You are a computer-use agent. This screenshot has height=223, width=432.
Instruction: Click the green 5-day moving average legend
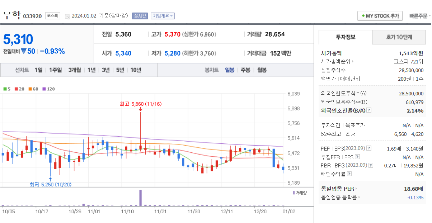pos(7,89)
